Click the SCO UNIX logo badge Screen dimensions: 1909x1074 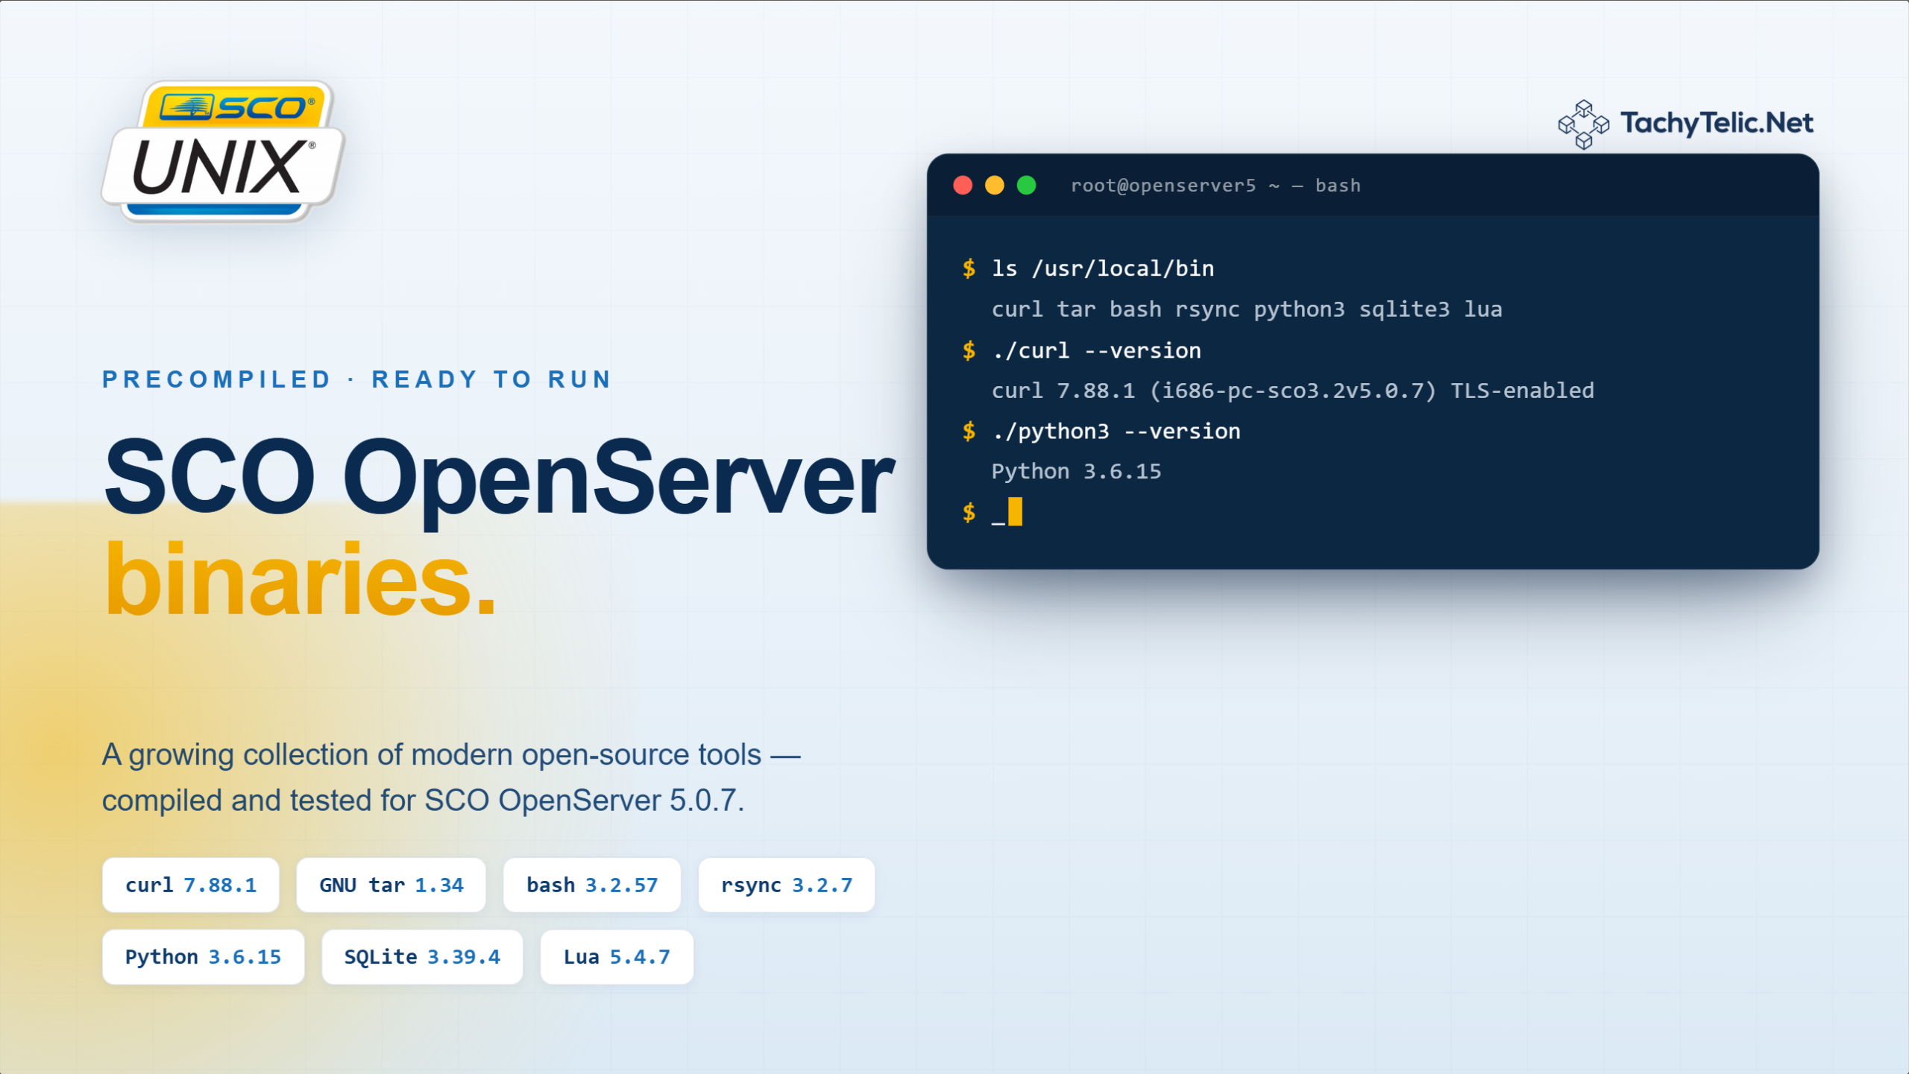(x=223, y=151)
